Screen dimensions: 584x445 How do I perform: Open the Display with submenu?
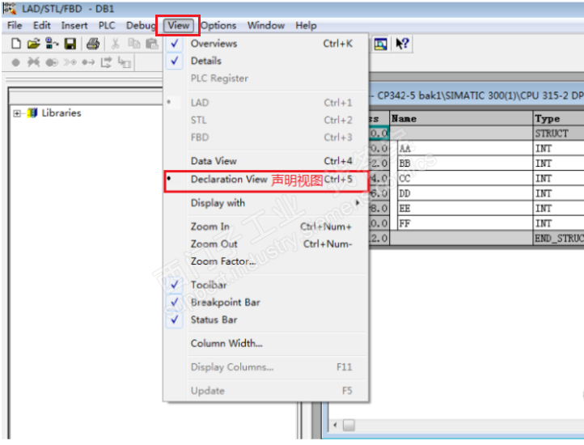pyautogui.click(x=266, y=203)
